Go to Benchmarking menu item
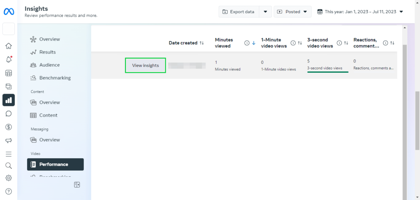Viewport: 420px width, 200px height. tap(55, 78)
